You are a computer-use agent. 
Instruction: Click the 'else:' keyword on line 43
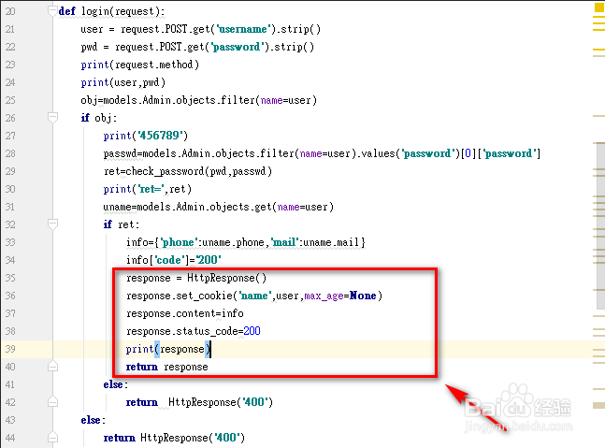pos(93,420)
